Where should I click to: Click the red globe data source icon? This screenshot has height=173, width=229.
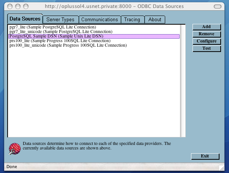14,149
